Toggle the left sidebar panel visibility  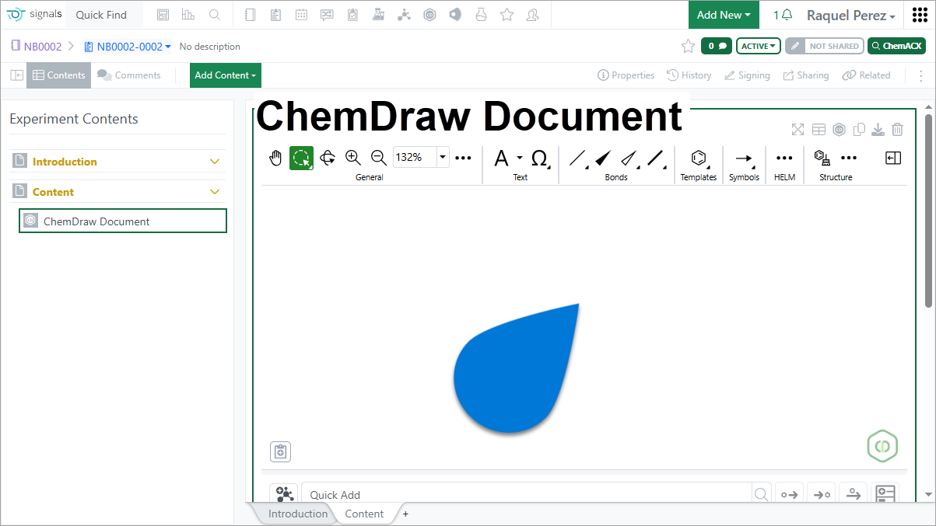pyautogui.click(x=16, y=75)
